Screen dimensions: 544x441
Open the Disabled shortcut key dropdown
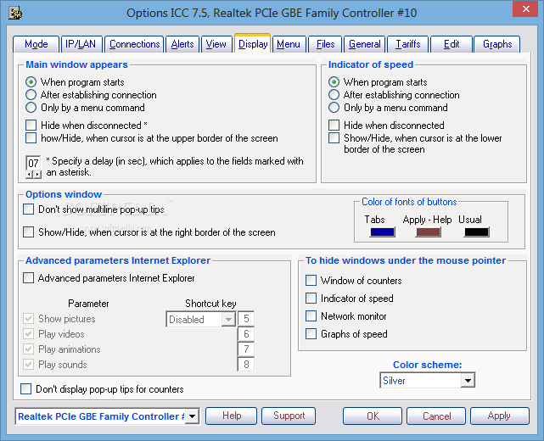[x=200, y=320]
